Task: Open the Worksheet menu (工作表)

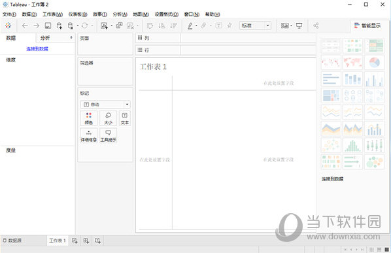Action: tap(52, 14)
